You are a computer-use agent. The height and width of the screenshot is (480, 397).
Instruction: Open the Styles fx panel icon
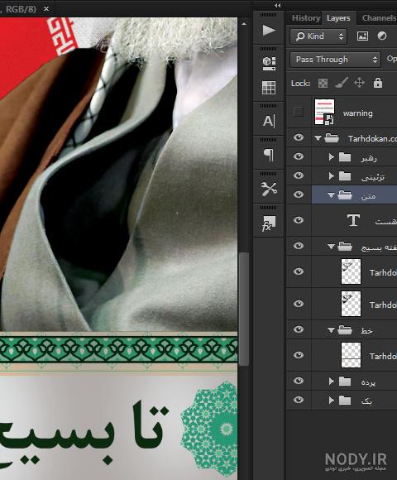269,223
